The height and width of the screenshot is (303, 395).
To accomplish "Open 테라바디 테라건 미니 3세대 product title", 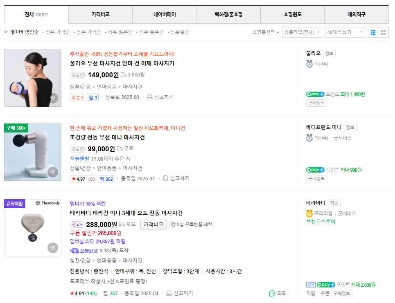I will [x=126, y=213].
